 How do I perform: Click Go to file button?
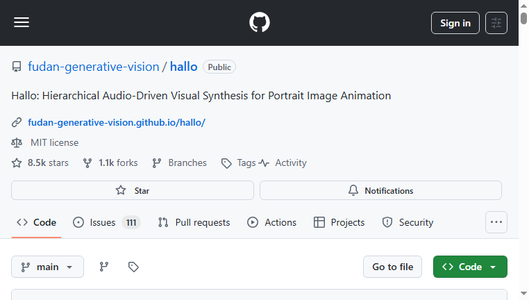point(392,267)
